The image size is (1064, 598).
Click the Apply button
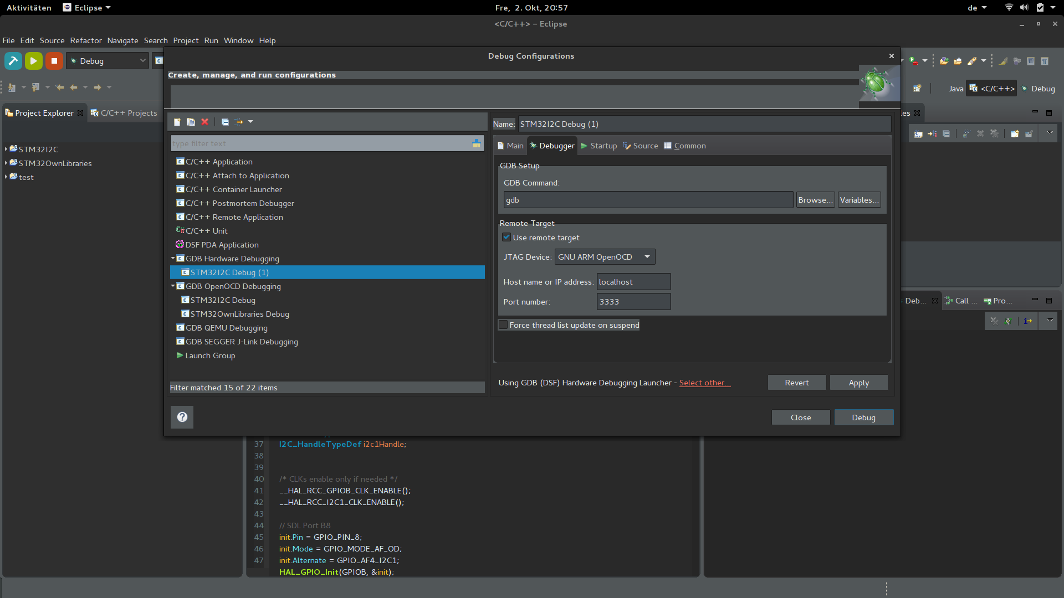coord(858,383)
